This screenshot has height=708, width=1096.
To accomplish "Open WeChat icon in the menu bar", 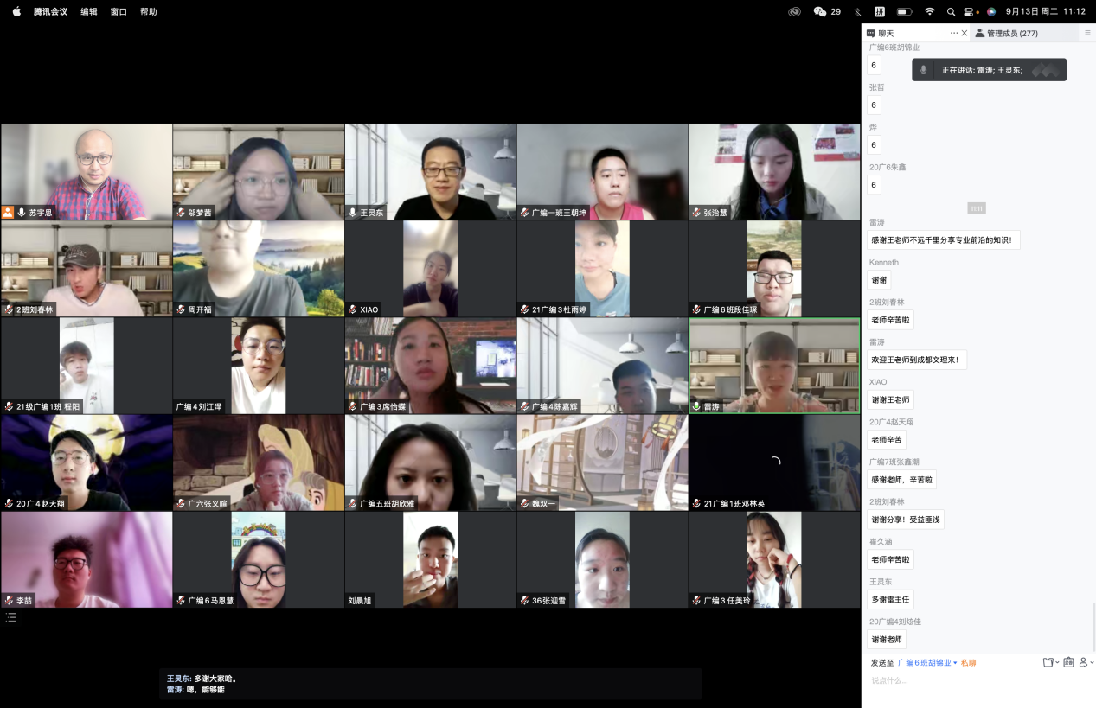I will [x=820, y=11].
